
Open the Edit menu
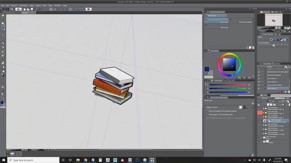7,5
